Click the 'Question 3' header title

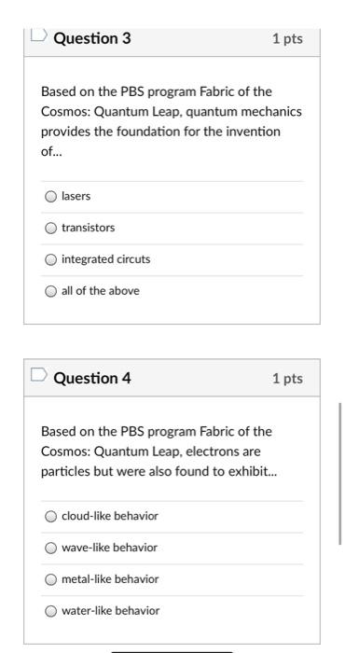point(92,38)
